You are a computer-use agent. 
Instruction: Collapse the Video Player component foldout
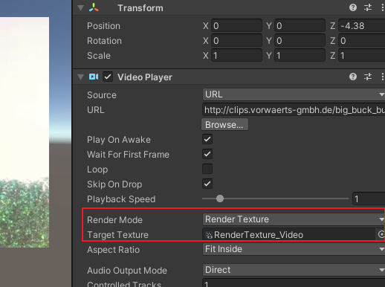pos(80,77)
